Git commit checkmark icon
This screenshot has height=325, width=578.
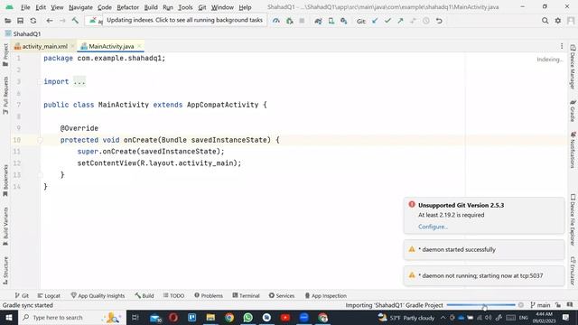pos(387,21)
